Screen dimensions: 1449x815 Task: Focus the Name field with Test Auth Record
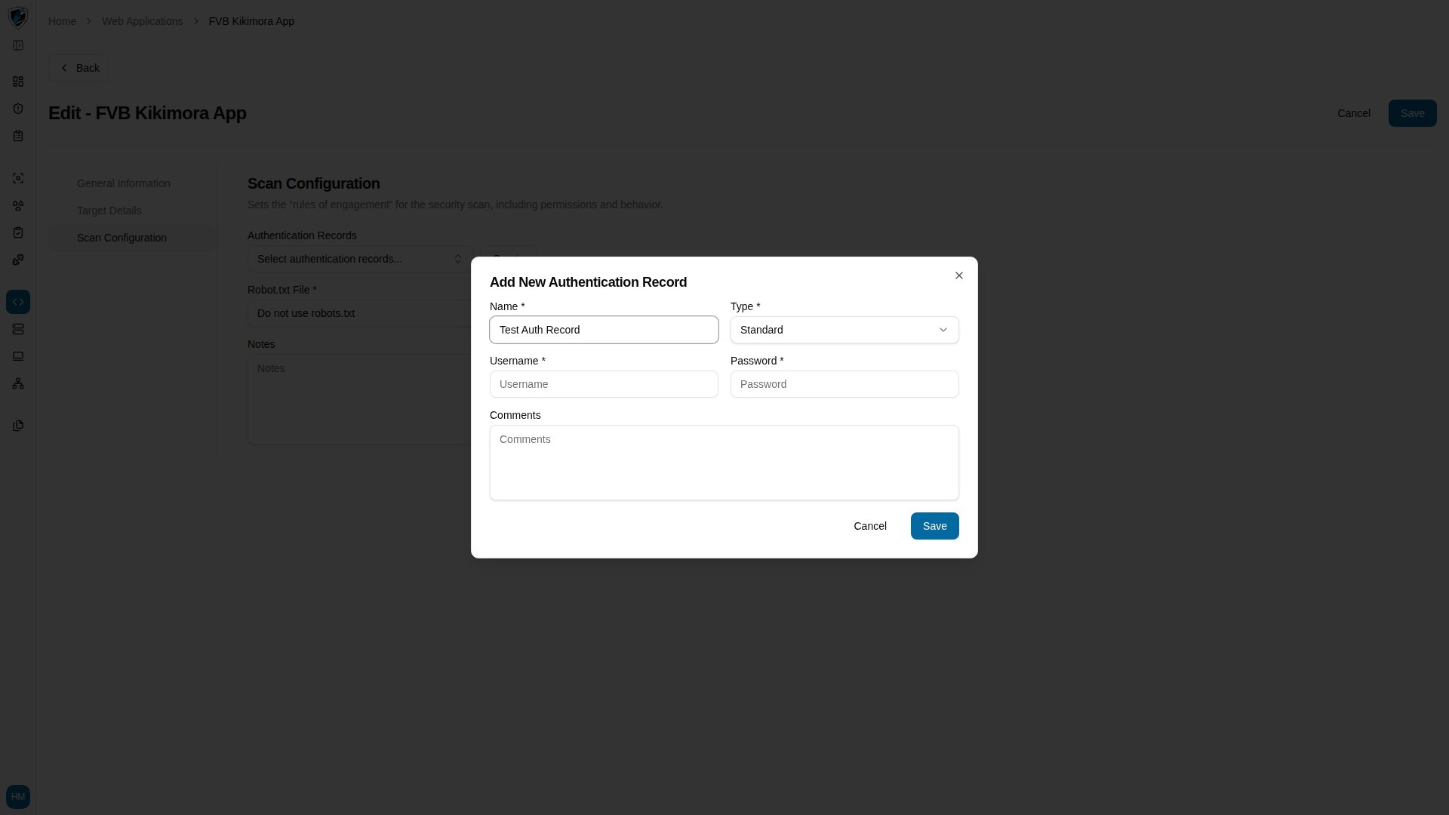[x=604, y=330]
